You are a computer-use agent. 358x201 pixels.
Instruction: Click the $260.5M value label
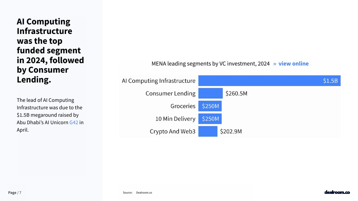click(236, 94)
